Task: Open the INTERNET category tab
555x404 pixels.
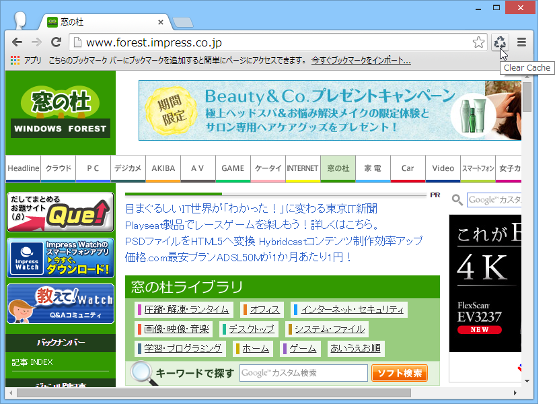Action: tap(303, 168)
